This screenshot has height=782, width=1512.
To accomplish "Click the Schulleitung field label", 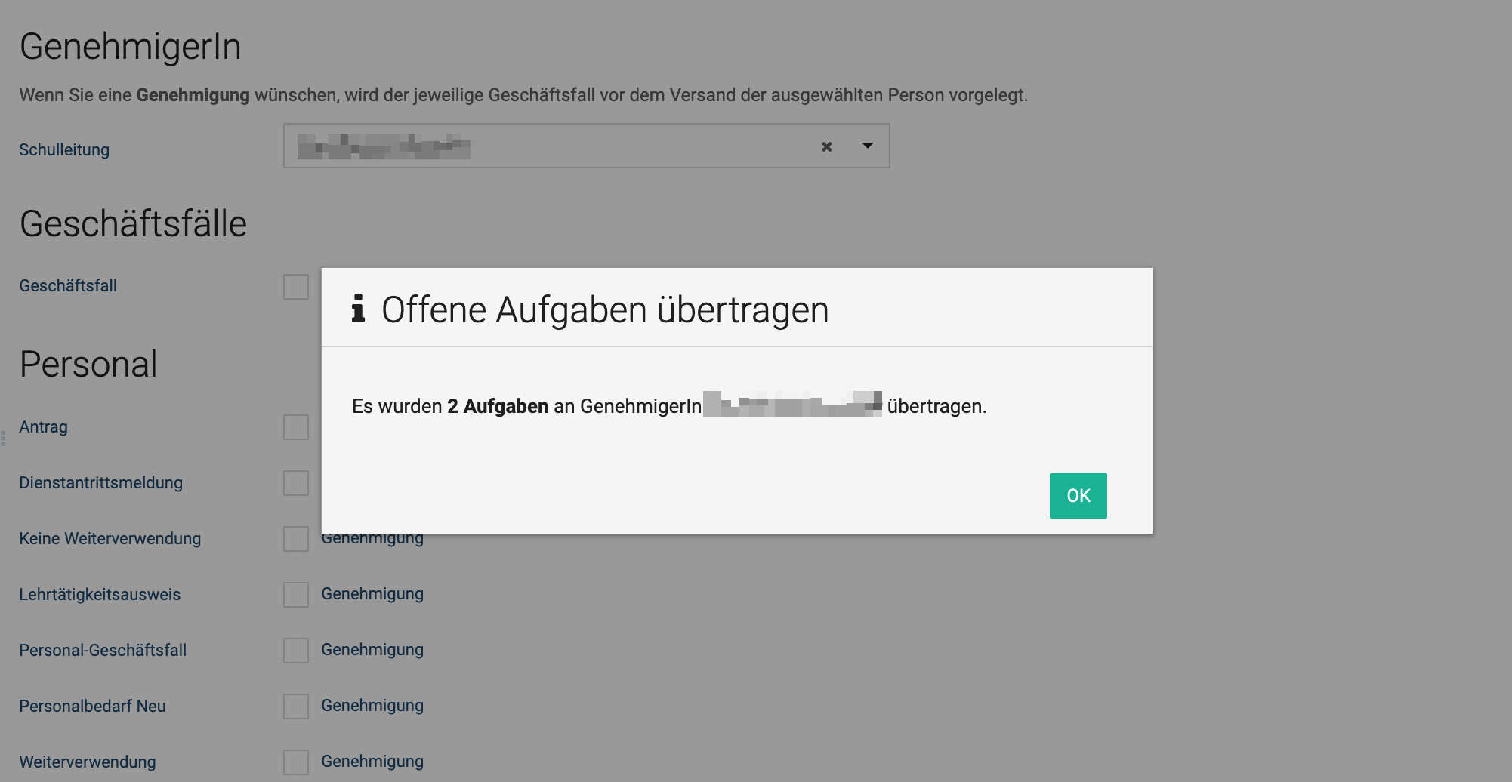I will point(64,149).
